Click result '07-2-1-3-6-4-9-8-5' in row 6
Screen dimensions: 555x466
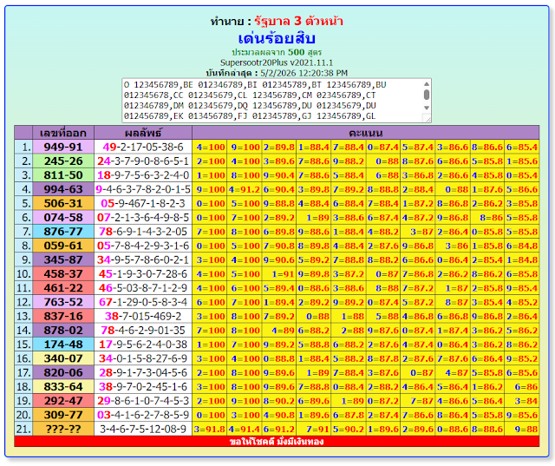[x=143, y=218]
